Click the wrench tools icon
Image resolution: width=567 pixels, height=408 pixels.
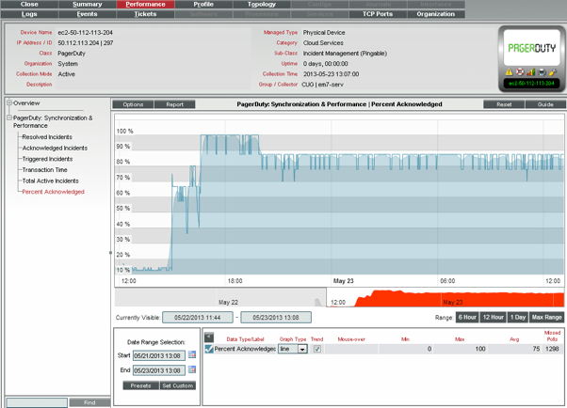point(551,71)
